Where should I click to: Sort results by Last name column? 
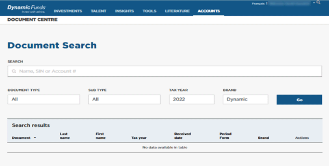[65, 136]
